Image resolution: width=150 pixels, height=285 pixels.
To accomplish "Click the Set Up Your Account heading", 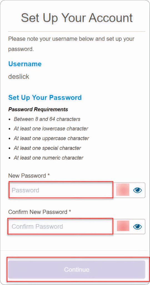I will 77,18.
